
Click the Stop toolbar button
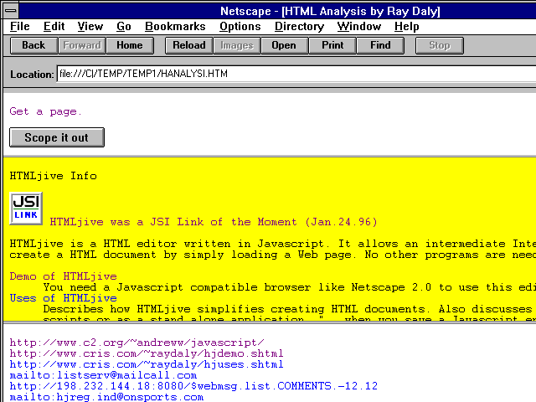pos(440,45)
